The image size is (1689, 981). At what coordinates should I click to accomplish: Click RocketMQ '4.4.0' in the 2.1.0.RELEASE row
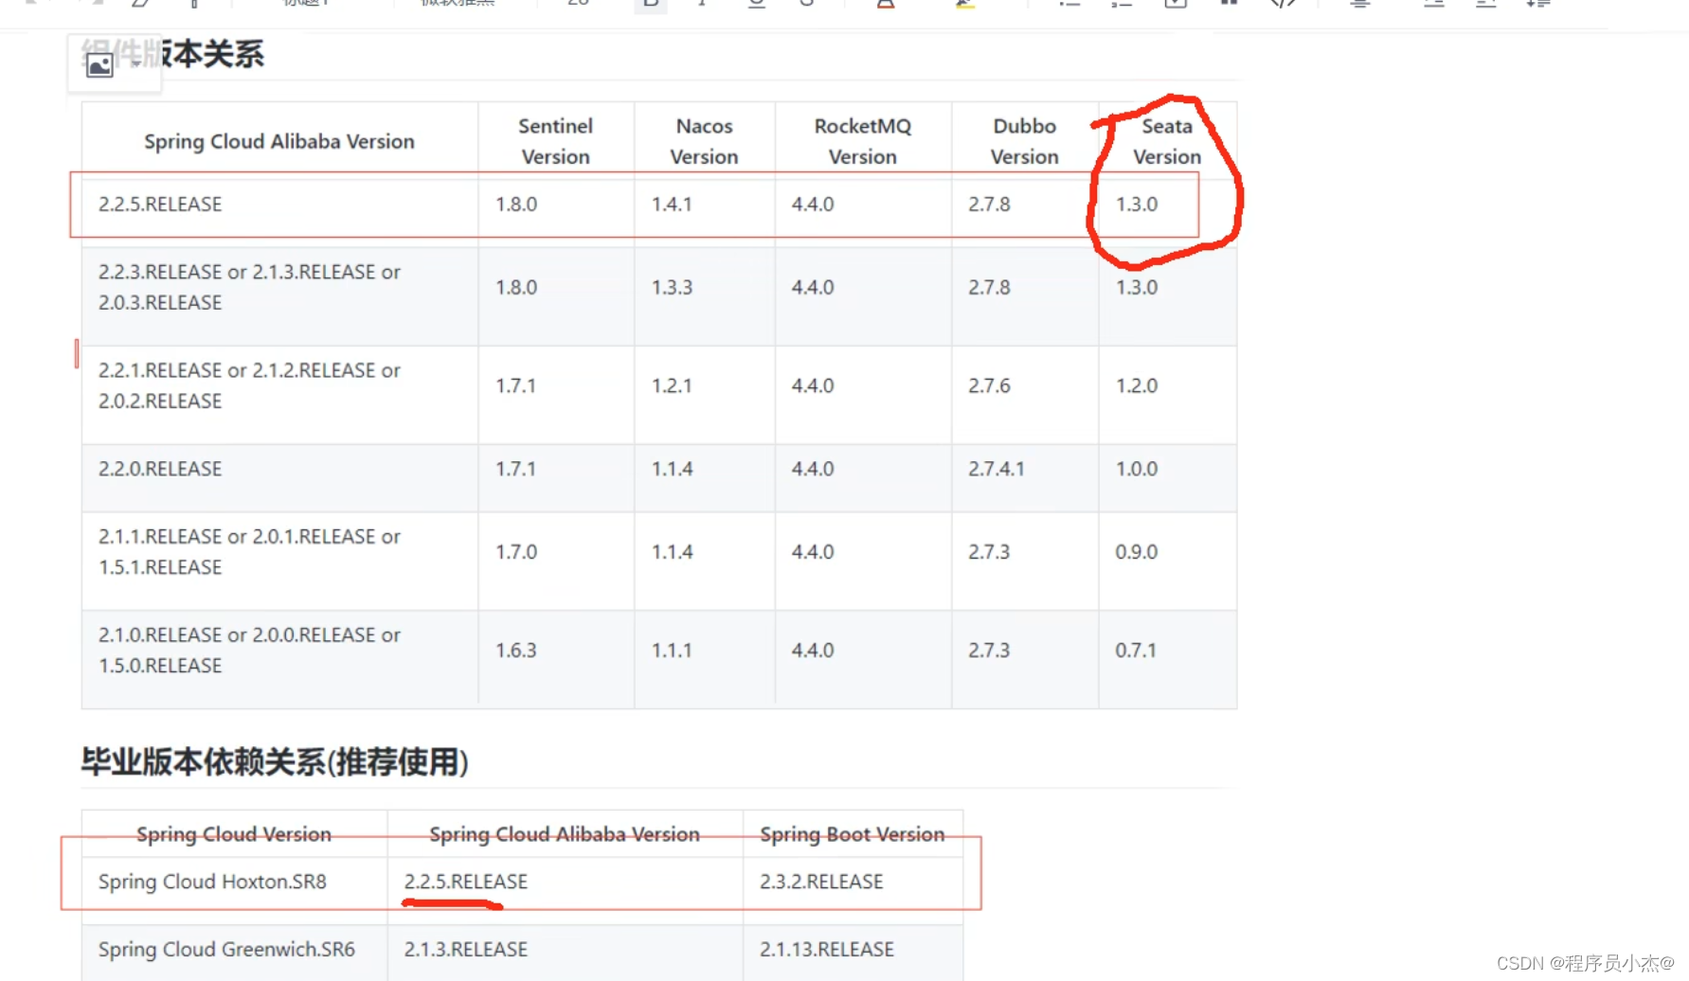[813, 651]
